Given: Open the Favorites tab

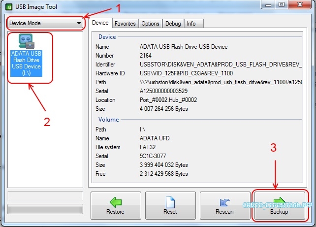Looking at the screenshot, I should (x=125, y=24).
